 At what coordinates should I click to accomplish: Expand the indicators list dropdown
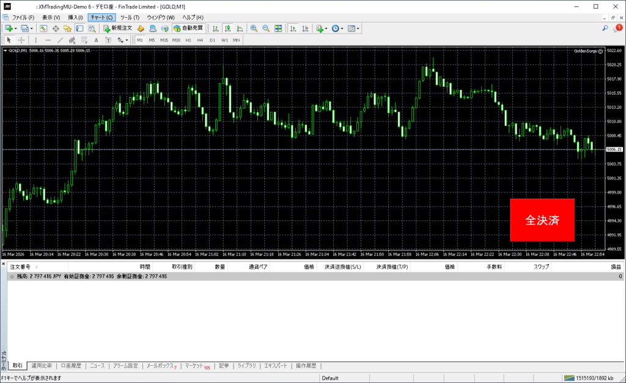(326, 28)
